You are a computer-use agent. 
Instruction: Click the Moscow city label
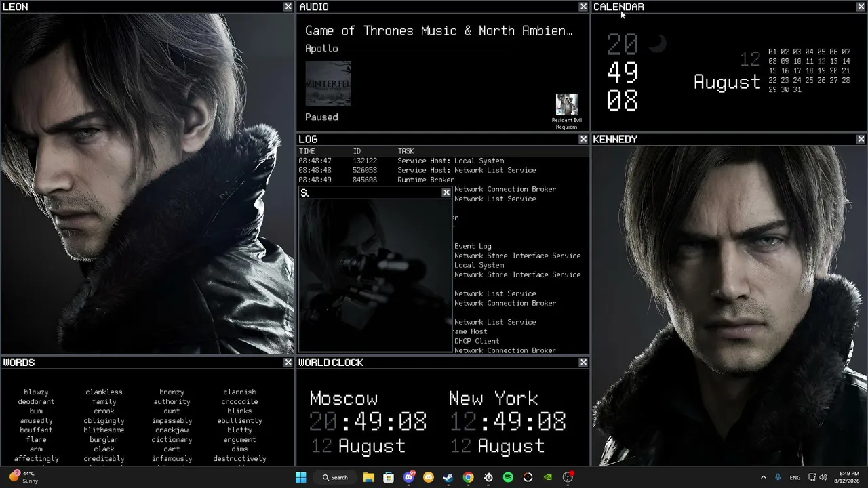coord(343,399)
